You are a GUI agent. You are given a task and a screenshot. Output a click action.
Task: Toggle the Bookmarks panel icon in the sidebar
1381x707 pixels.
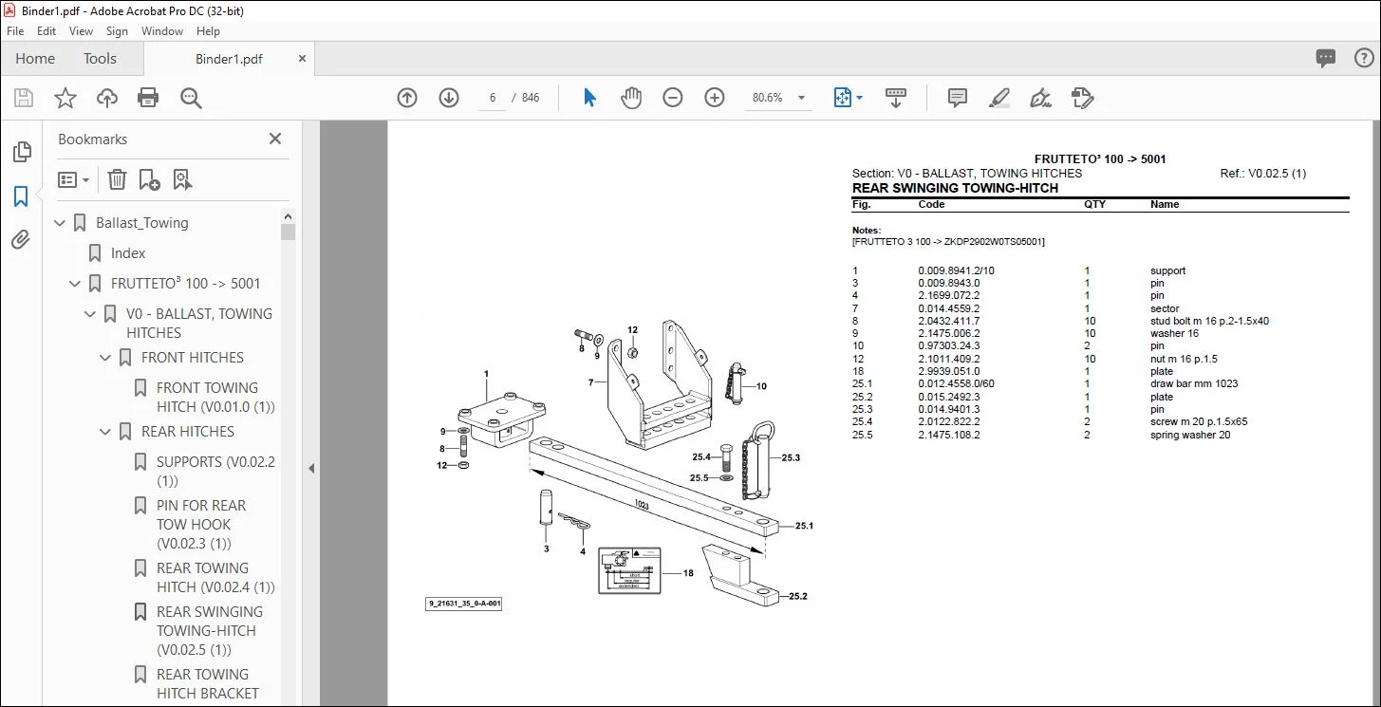click(21, 196)
